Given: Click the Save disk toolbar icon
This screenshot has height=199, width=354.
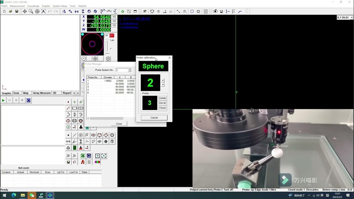Looking at the screenshot, I should tap(17, 11).
